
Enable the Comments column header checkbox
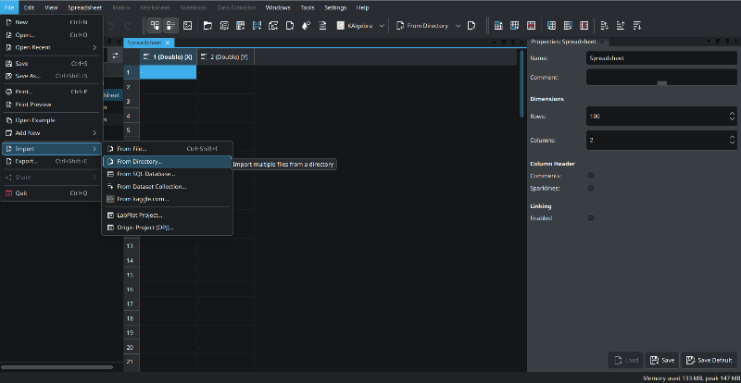(x=591, y=175)
